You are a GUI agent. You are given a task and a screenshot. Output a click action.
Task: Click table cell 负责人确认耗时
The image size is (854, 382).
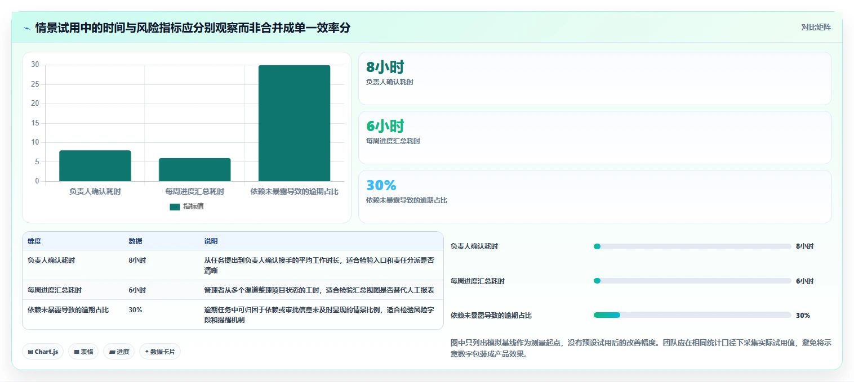tap(51, 260)
